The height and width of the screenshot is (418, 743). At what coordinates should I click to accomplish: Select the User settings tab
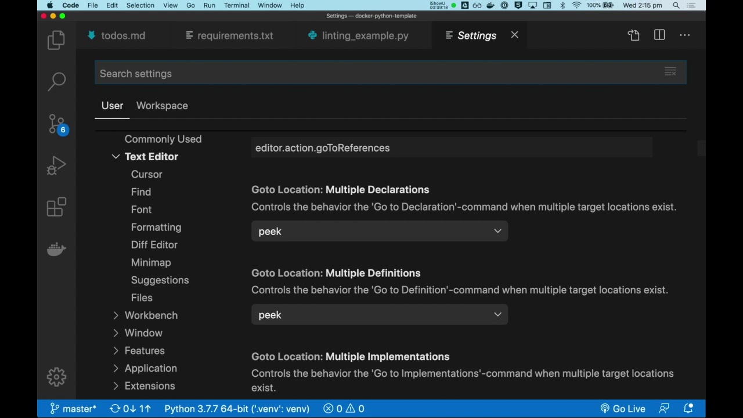(x=112, y=106)
